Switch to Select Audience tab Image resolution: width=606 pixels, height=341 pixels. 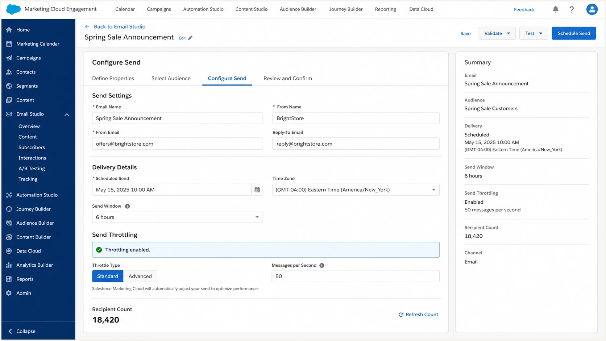pyautogui.click(x=171, y=78)
